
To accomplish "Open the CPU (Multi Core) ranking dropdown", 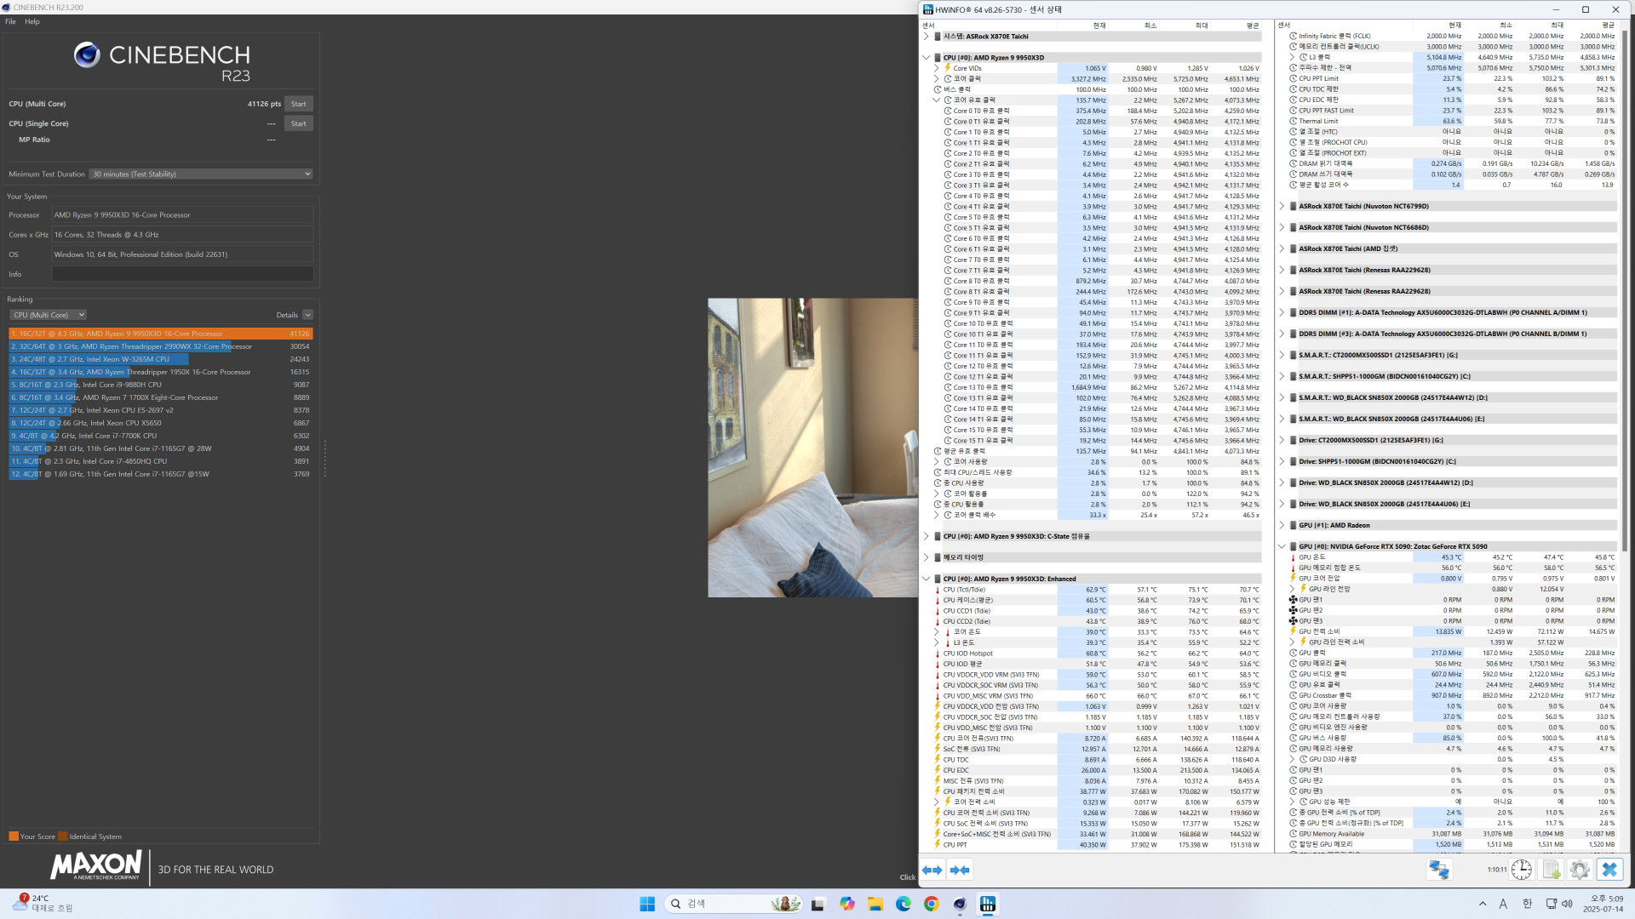I will (x=49, y=315).
